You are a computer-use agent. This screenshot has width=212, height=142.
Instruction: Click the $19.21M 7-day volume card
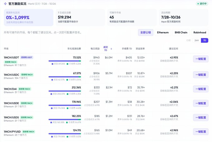point(80,17)
